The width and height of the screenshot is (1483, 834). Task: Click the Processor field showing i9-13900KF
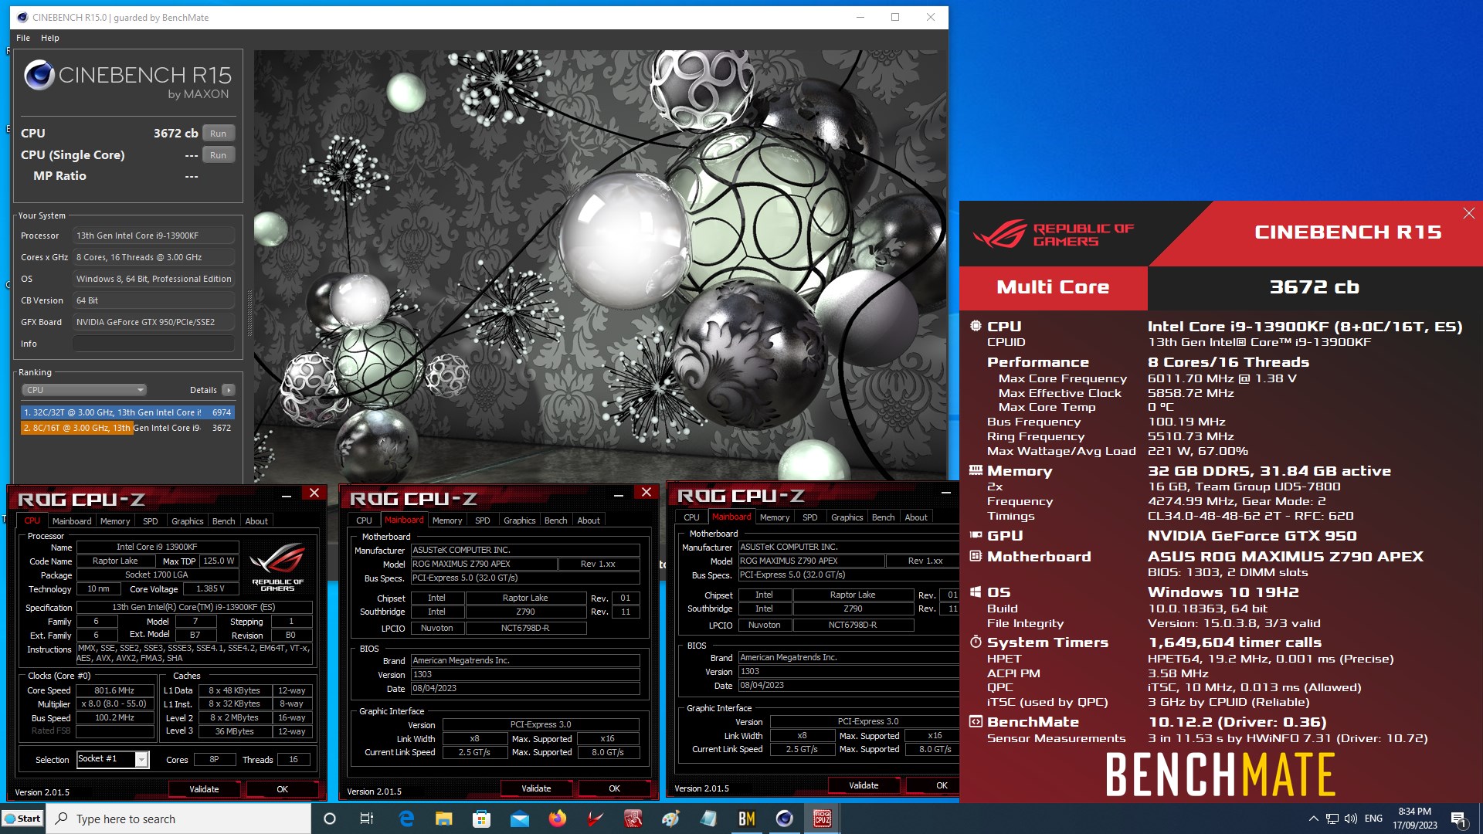(154, 236)
